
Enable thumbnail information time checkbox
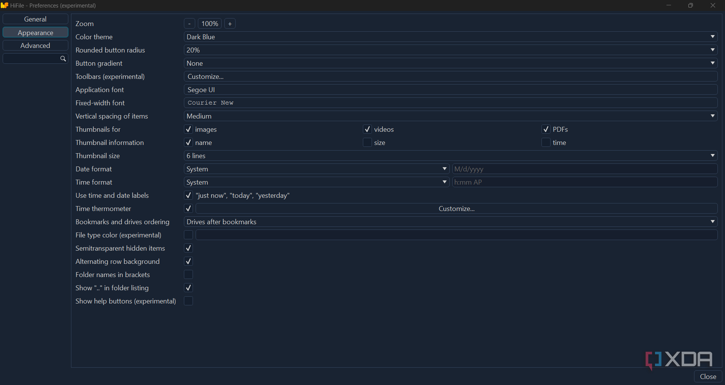point(546,143)
